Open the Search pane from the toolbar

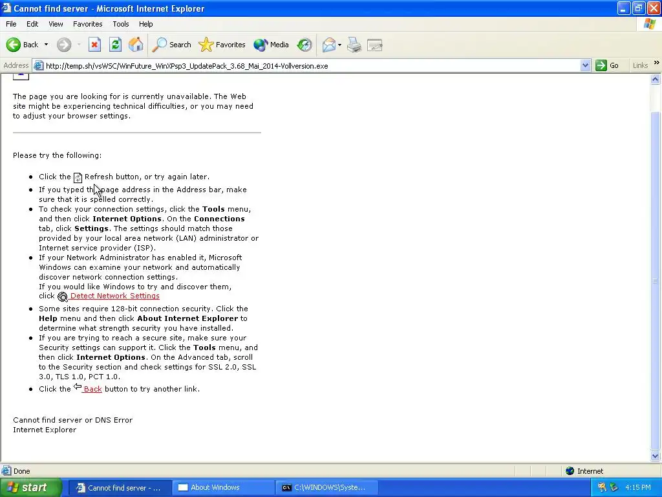[x=171, y=45]
